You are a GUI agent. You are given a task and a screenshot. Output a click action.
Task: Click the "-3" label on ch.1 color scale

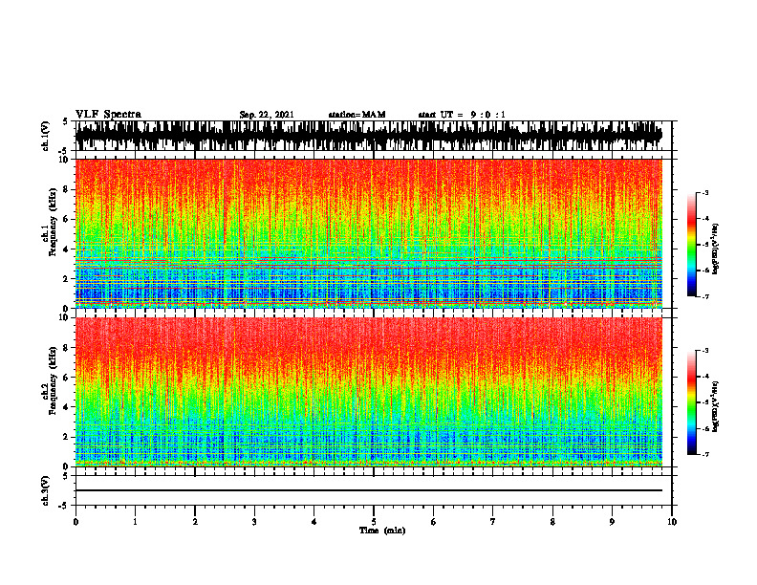(x=705, y=193)
